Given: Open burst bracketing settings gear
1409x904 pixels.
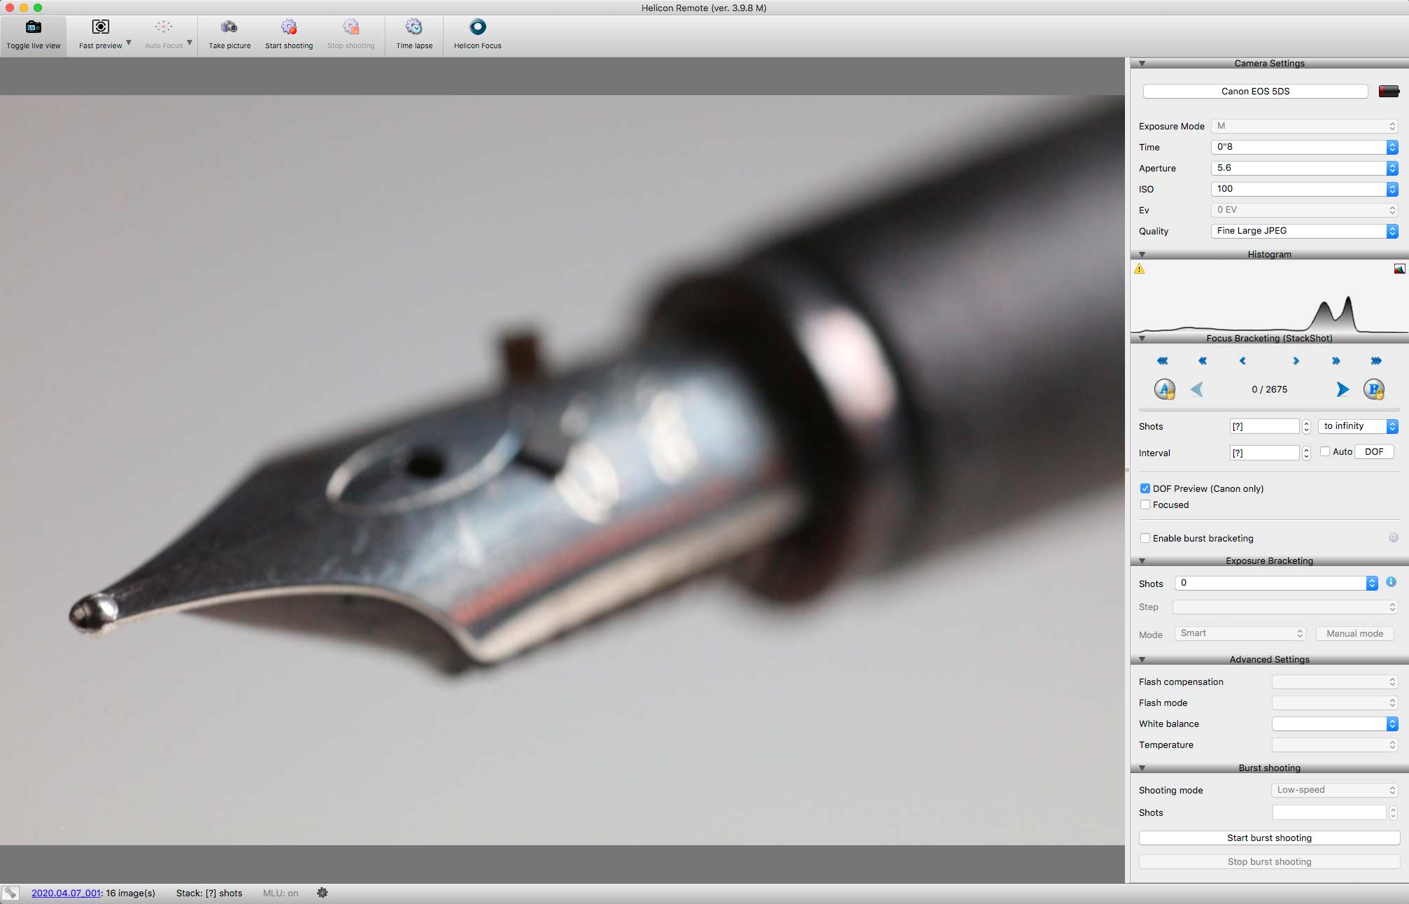Looking at the screenshot, I should (1393, 537).
